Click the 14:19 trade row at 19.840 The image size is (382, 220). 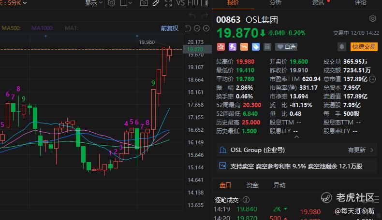[x=251, y=209]
